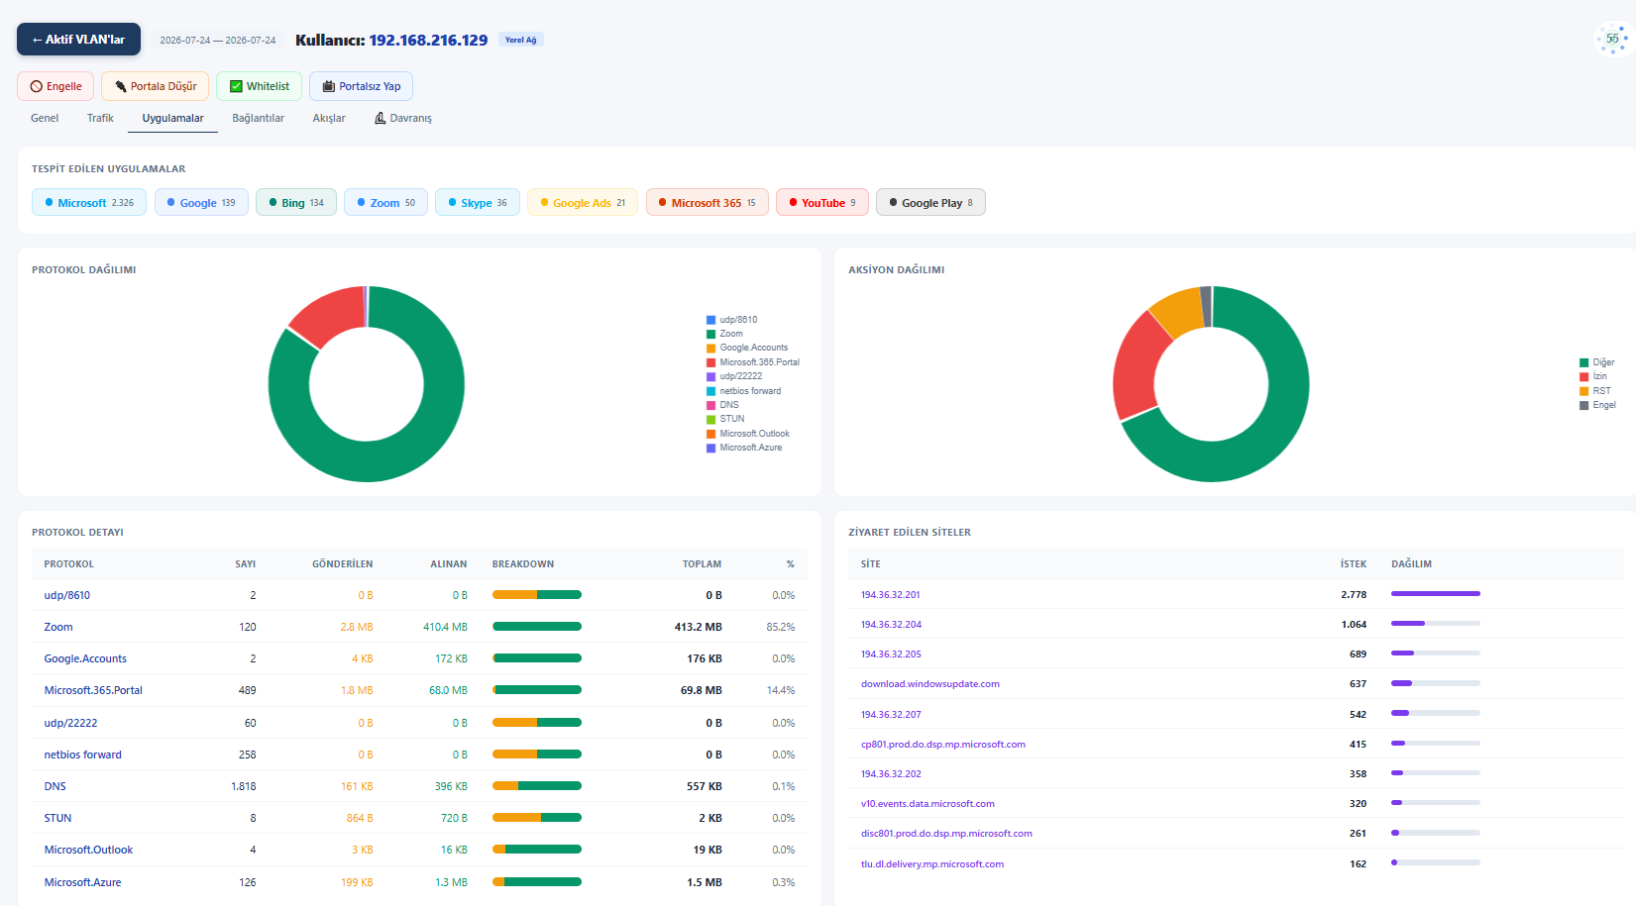Click the Portala Düşür button
This screenshot has width=1636, height=906.
click(x=155, y=86)
